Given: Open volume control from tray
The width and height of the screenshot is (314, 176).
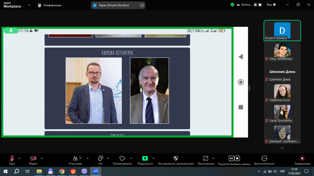Looking at the screenshot, I should coord(276,171).
